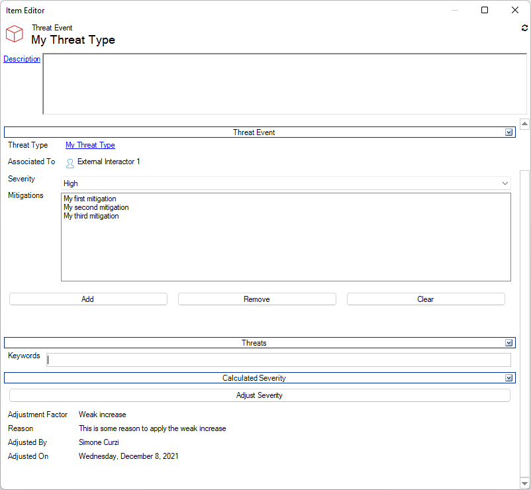Viewport: 531px width, 490px height.
Task: Open the My Threat Type link
Action: coord(90,145)
